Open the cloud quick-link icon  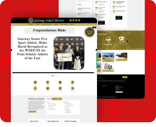(35, 82)
